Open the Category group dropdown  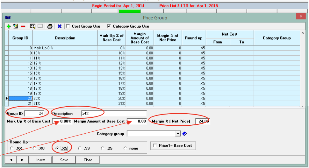coord(178,134)
